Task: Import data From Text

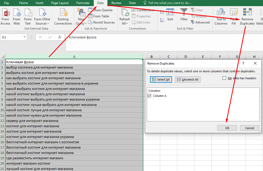Action: 28,17
